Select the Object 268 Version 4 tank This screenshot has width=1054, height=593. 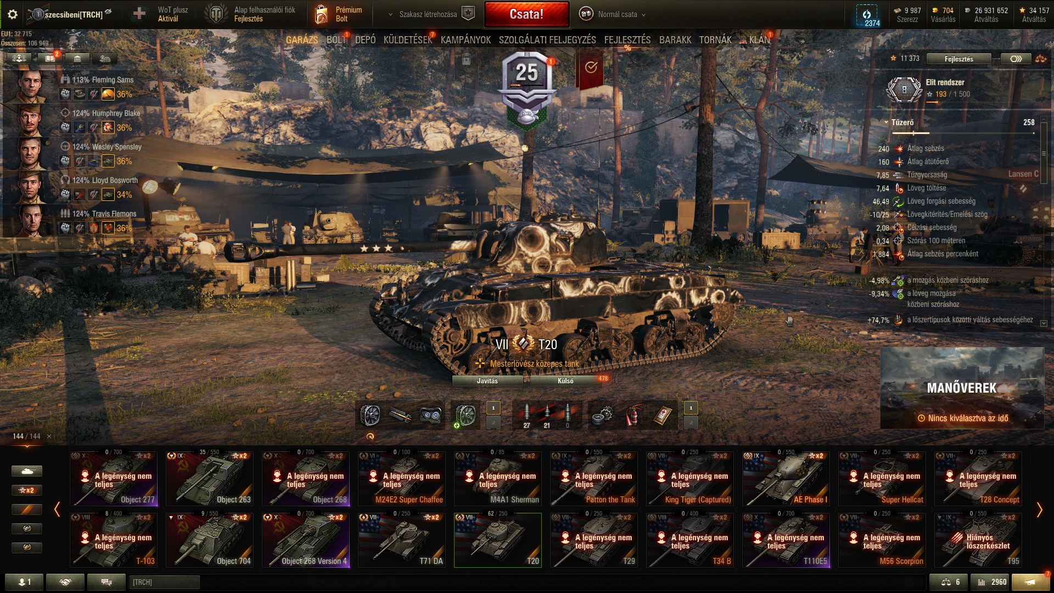[306, 540]
